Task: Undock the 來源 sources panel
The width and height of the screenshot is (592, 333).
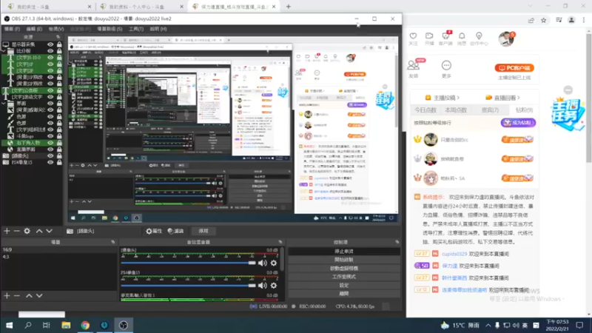Action: click(x=58, y=37)
